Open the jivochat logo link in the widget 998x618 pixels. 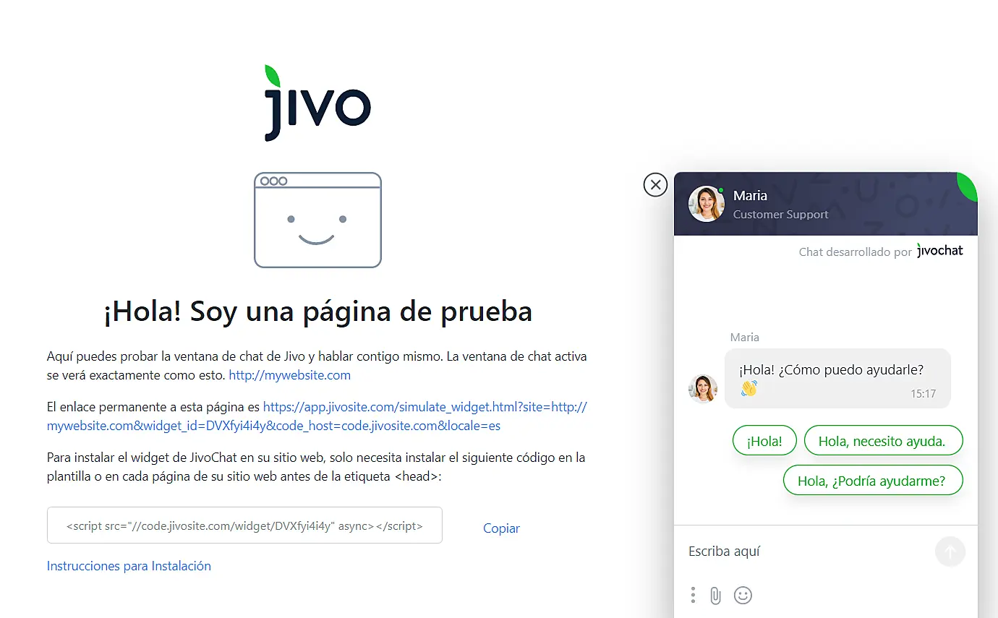click(x=940, y=251)
